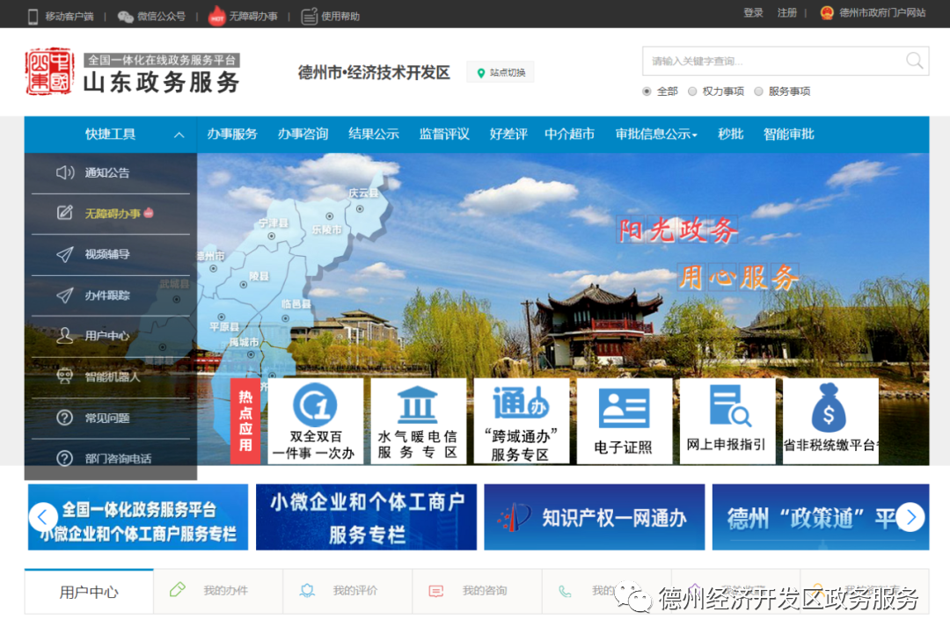Click the 山东政务服务 red seal logo
950x641 pixels.
(x=49, y=71)
